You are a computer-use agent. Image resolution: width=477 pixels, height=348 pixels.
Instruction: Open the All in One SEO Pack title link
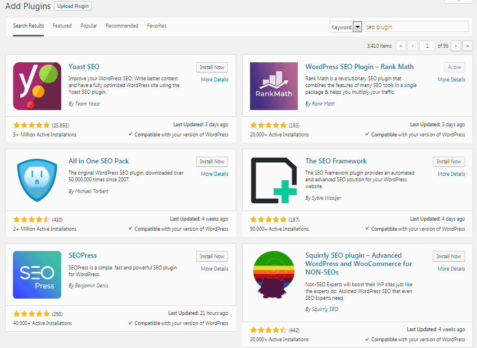(98, 161)
